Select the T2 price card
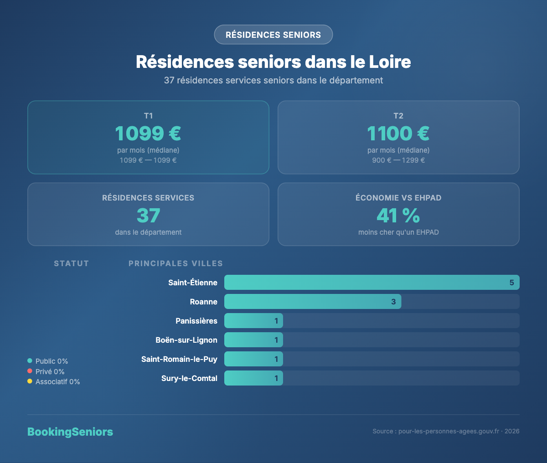The image size is (547, 463). tap(398, 137)
